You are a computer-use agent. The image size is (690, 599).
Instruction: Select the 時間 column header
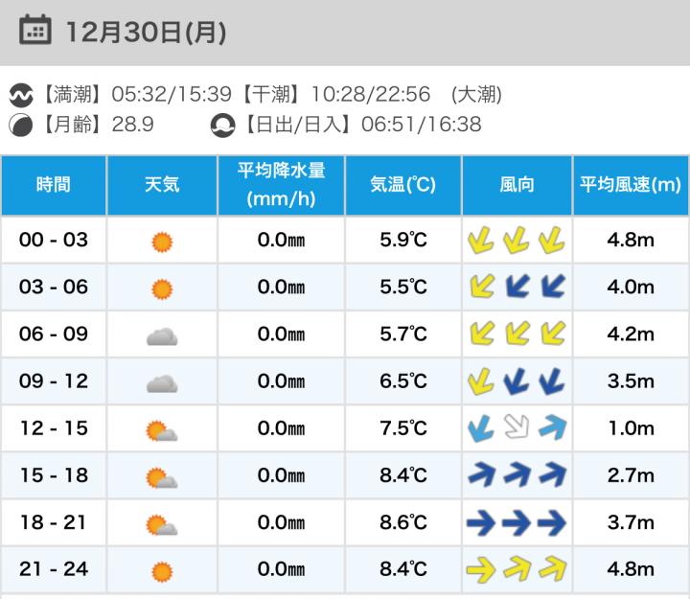54,185
